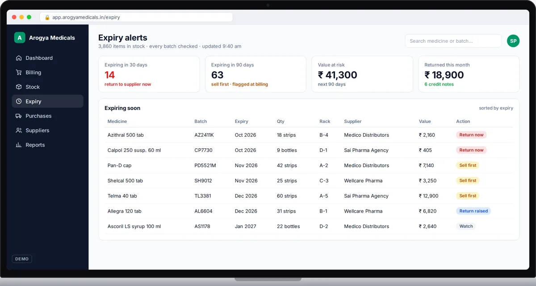Click batch number AS1178
This screenshot has height=286, width=536.
pos(202,226)
